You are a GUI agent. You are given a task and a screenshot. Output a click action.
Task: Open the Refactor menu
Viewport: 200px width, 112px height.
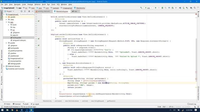37,4
